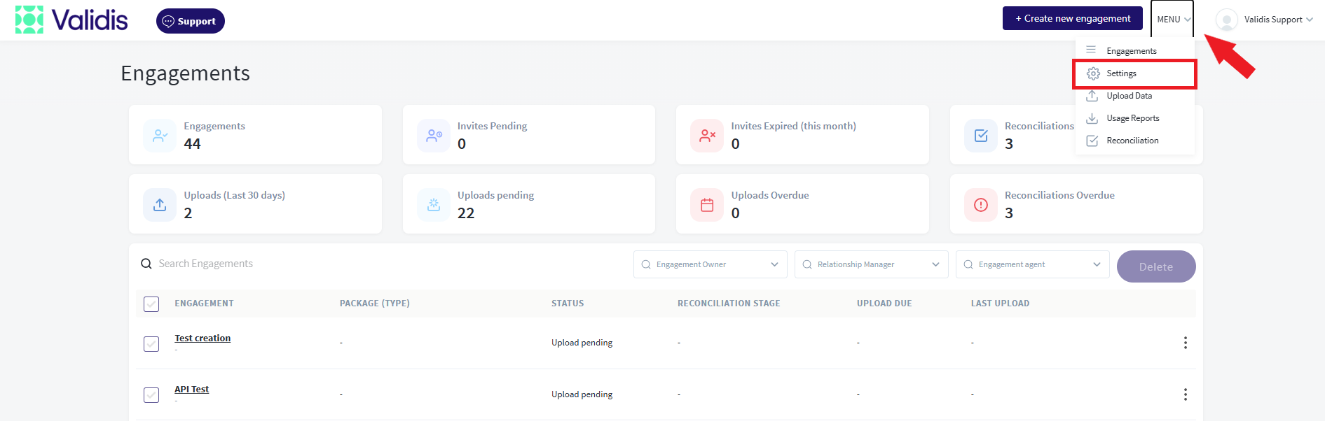Open the Test creation engagement link

tap(202, 338)
